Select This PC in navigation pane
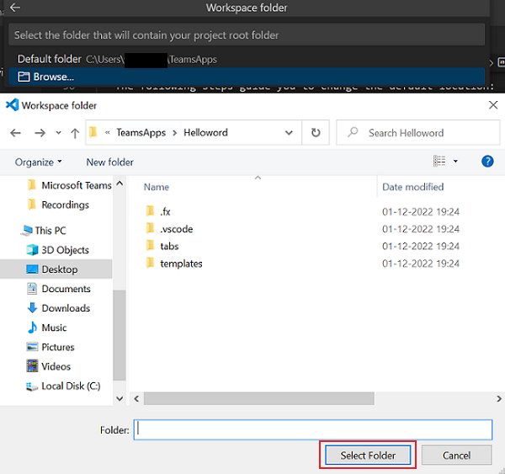This screenshot has width=505, height=474. click(44, 231)
